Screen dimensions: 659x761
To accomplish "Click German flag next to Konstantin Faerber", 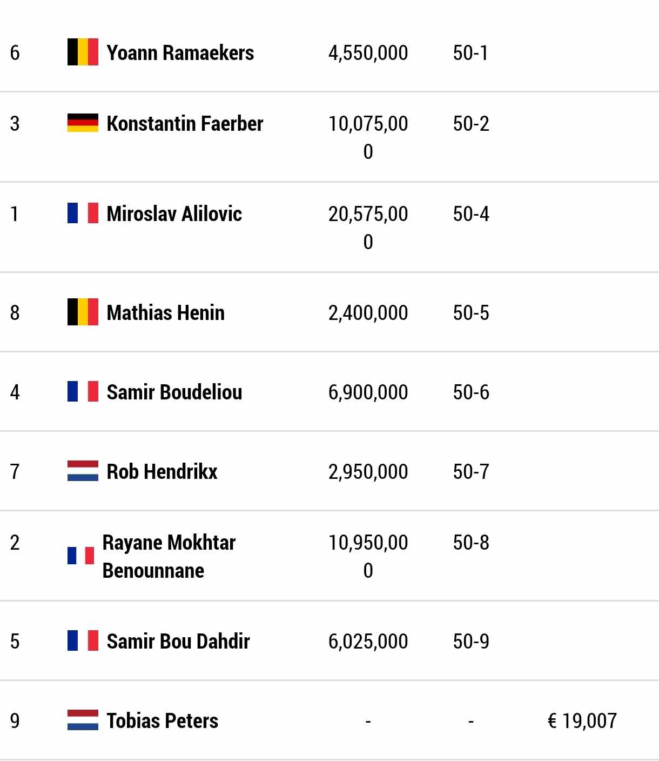I will pos(83,123).
